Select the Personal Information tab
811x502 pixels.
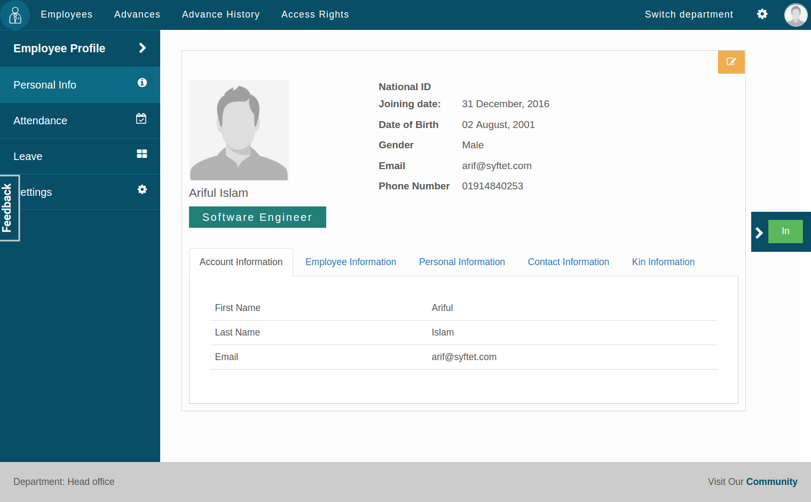[x=462, y=262]
